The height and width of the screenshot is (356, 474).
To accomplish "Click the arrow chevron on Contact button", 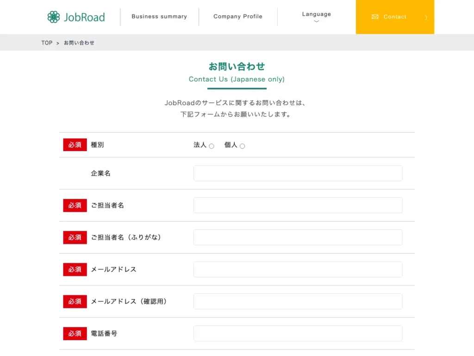I will pos(426,17).
